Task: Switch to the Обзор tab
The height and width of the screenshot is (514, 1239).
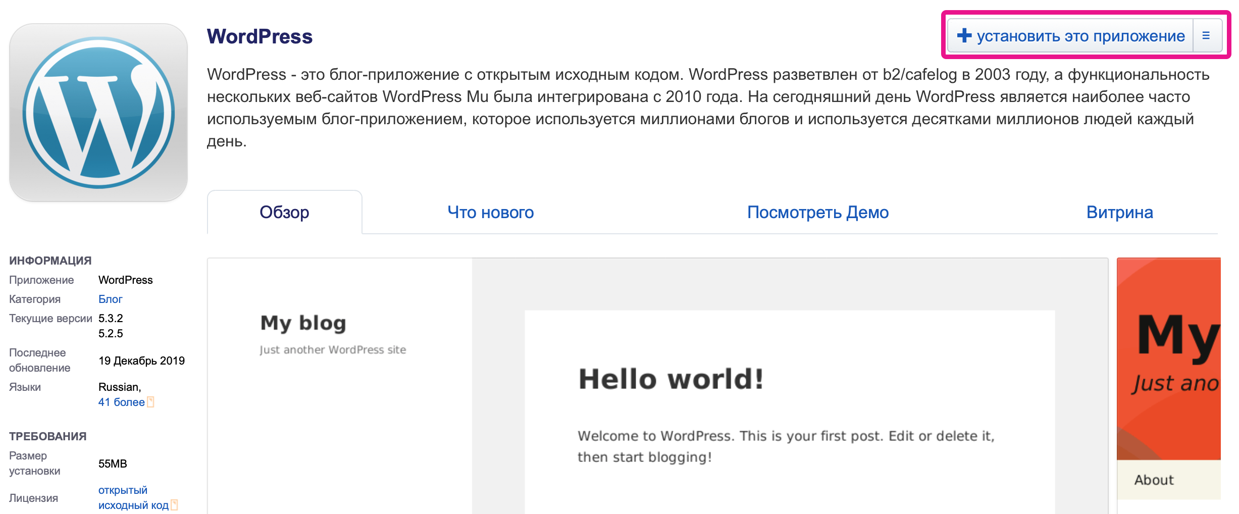Action: [x=284, y=213]
